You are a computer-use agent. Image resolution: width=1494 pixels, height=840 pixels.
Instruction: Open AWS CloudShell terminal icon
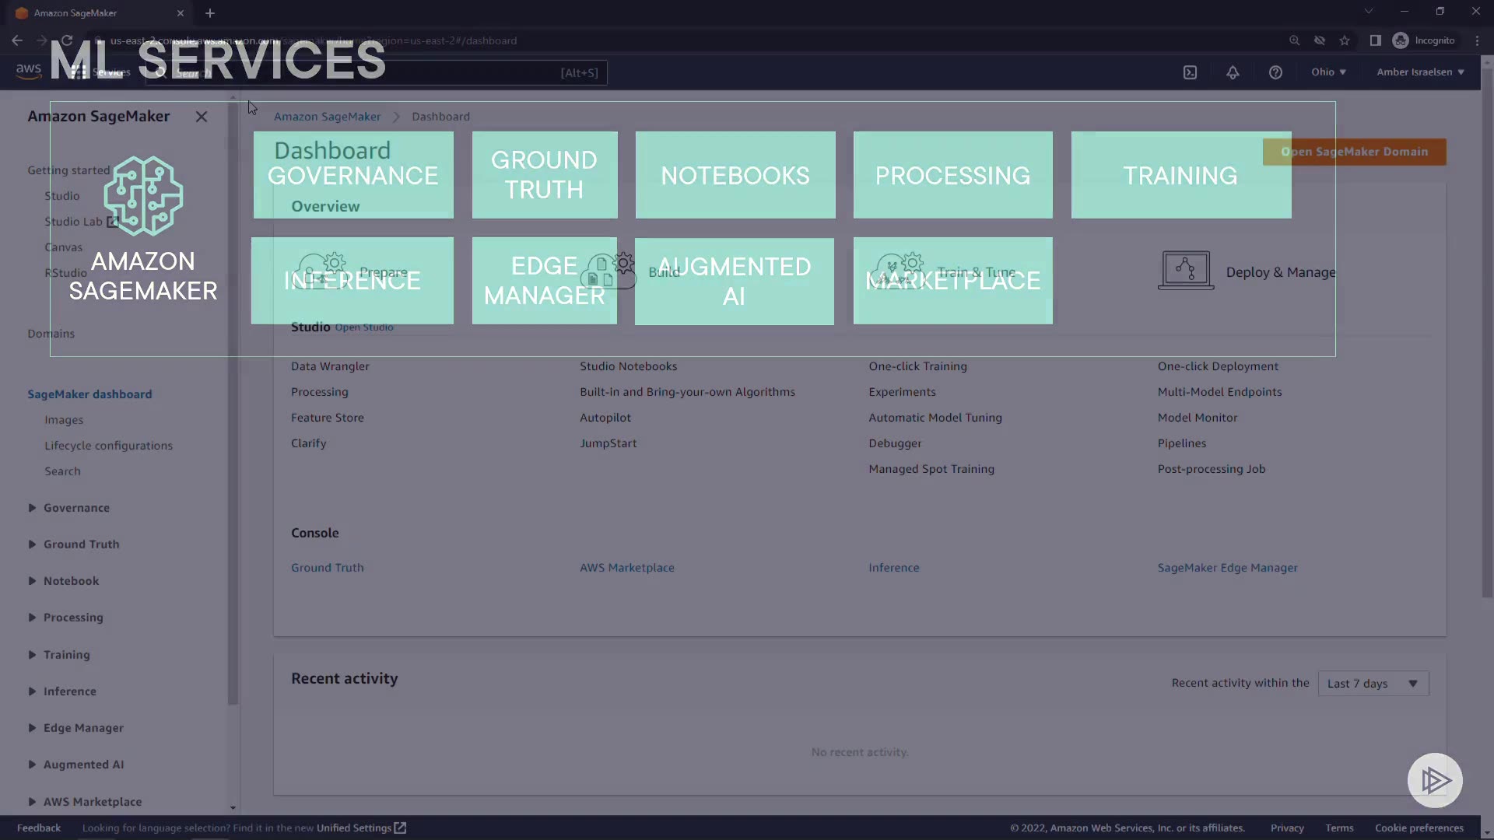click(x=1190, y=72)
